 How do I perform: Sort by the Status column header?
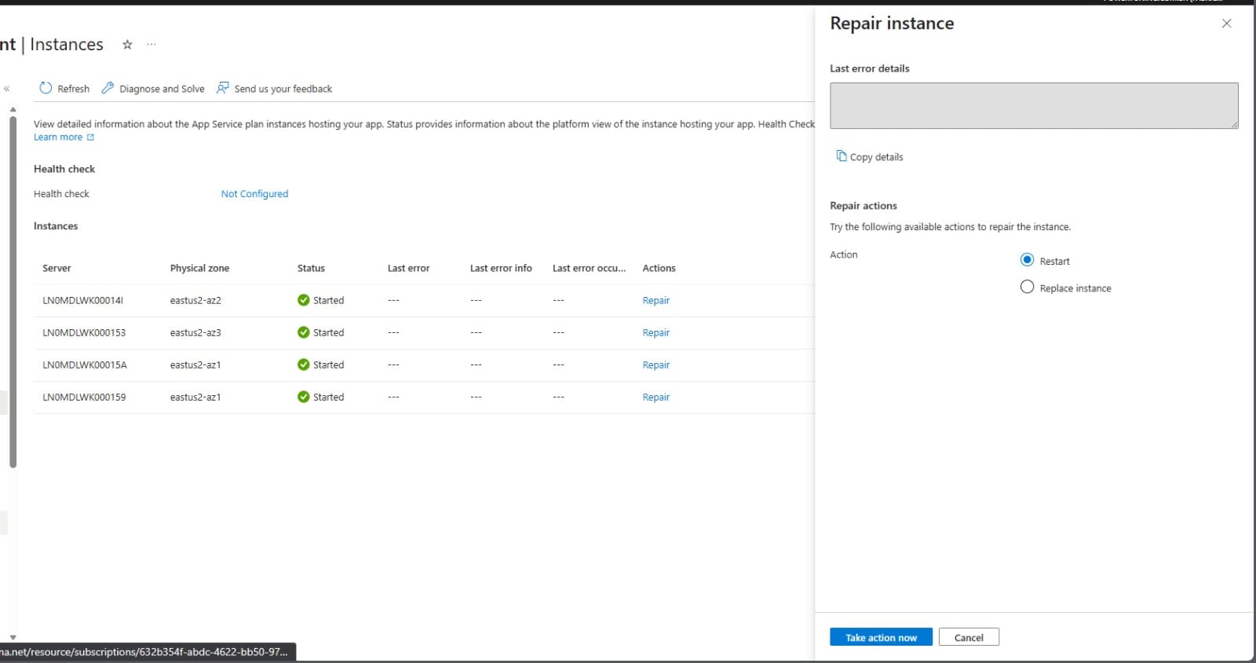tap(311, 268)
